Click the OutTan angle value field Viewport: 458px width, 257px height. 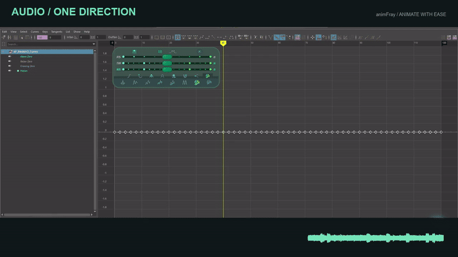tap(128, 37)
